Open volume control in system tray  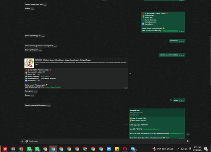(186, 149)
